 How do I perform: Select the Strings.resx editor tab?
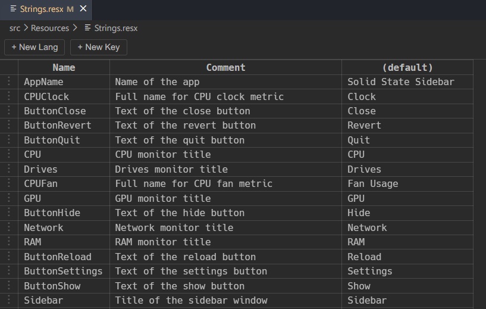[x=46, y=10]
